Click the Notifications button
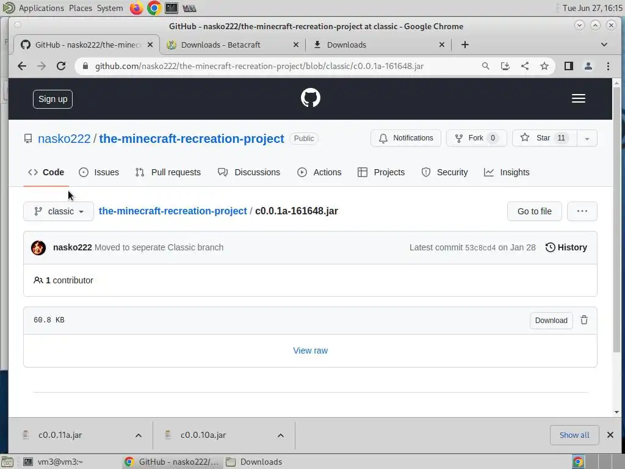The image size is (625, 469). tap(406, 139)
